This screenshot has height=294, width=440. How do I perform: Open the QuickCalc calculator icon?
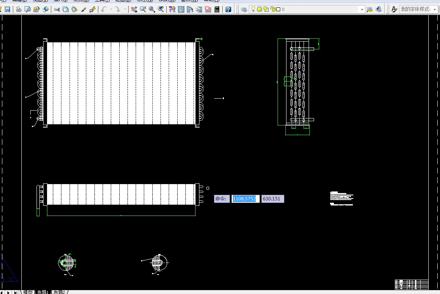[217, 9]
